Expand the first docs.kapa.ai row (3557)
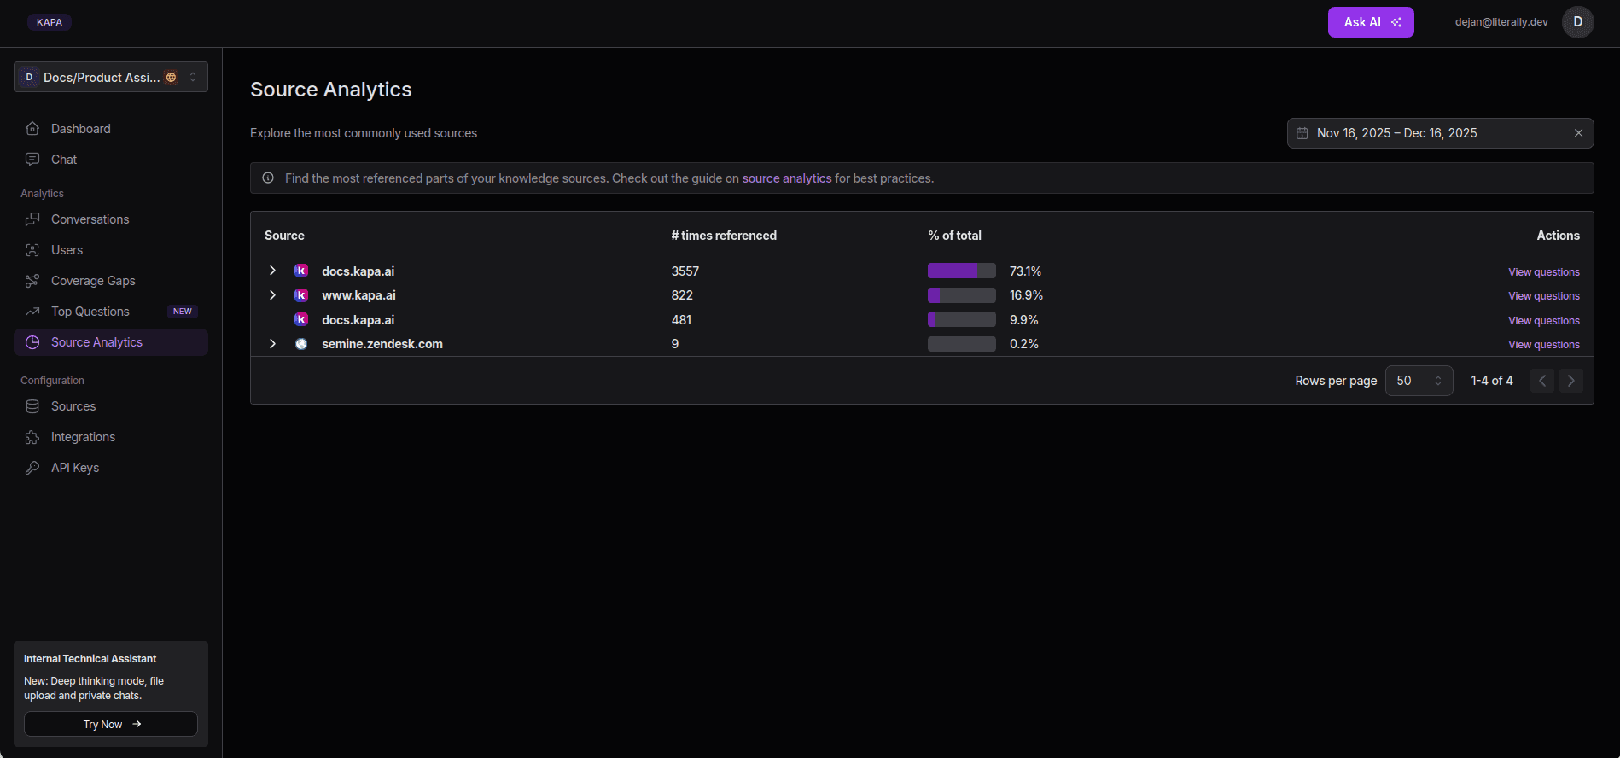 [272, 271]
